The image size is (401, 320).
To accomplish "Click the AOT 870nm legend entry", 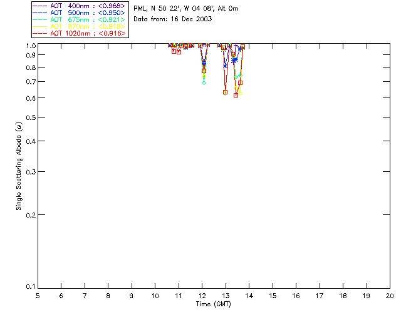I will [x=80, y=26].
